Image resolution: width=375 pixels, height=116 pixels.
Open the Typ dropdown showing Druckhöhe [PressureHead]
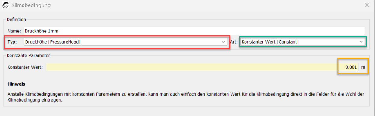point(125,42)
